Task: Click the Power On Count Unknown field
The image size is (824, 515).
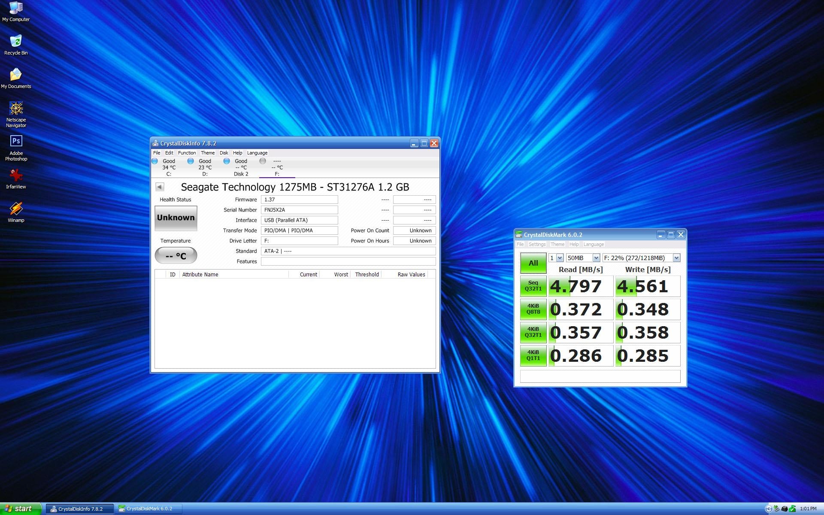Action: pos(414,230)
